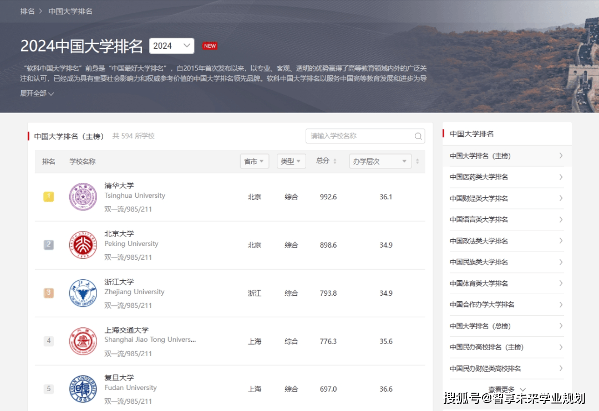Select 中国体育类大学排名 in sidebar
The image size is (599, 411).
pos(506,283)
